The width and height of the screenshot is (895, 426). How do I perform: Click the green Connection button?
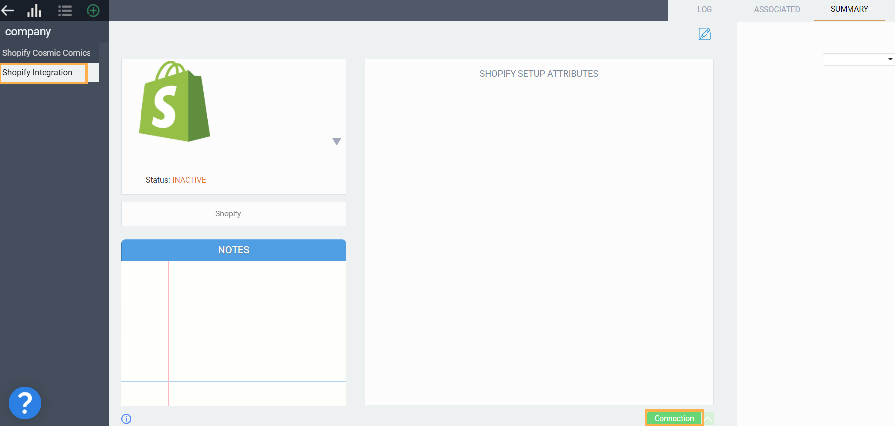pyautogui.click(x=674, y=418)
